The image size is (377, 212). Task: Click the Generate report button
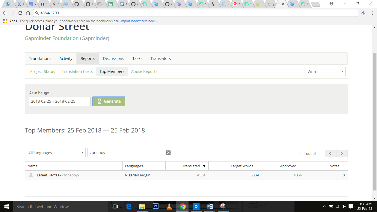pyautogui.click(x=109, y=101)
